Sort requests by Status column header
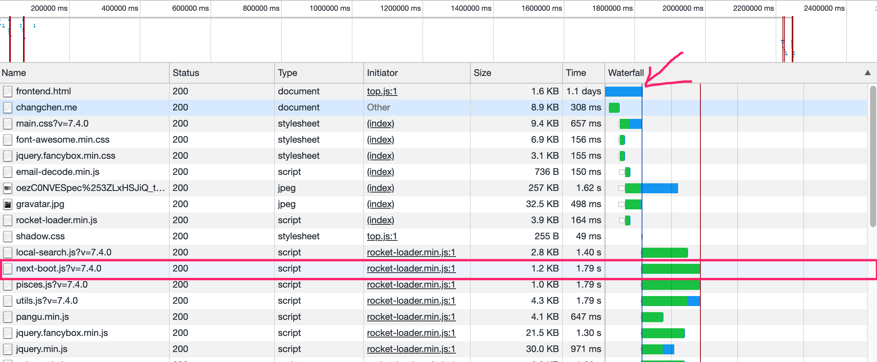This screenshot has width=877, height=362. pyautogui.click(x=186, y=73)
